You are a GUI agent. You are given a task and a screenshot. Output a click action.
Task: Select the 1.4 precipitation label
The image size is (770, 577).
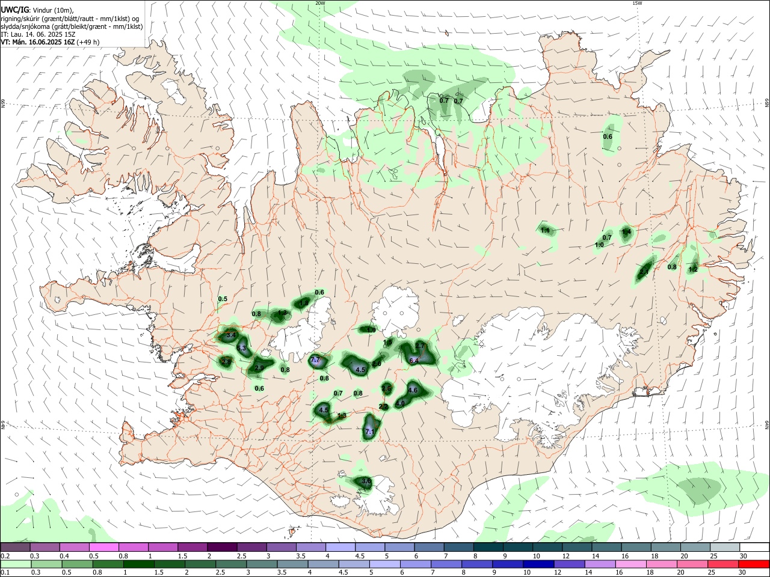click(626, 232)
